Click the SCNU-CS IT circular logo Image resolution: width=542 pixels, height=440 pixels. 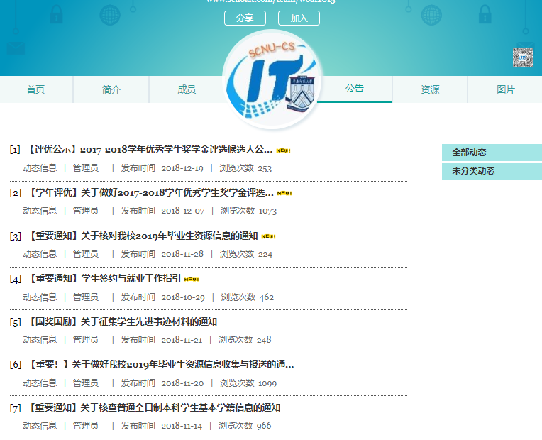273,79
